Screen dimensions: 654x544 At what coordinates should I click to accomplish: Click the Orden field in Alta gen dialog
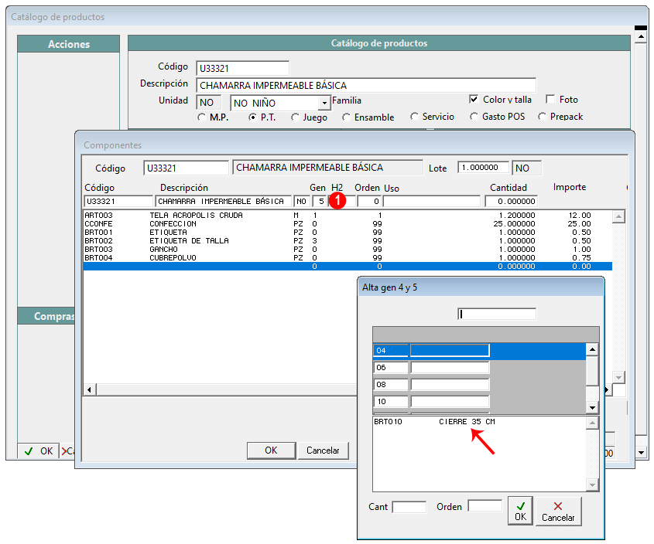(x=485, y=506)
